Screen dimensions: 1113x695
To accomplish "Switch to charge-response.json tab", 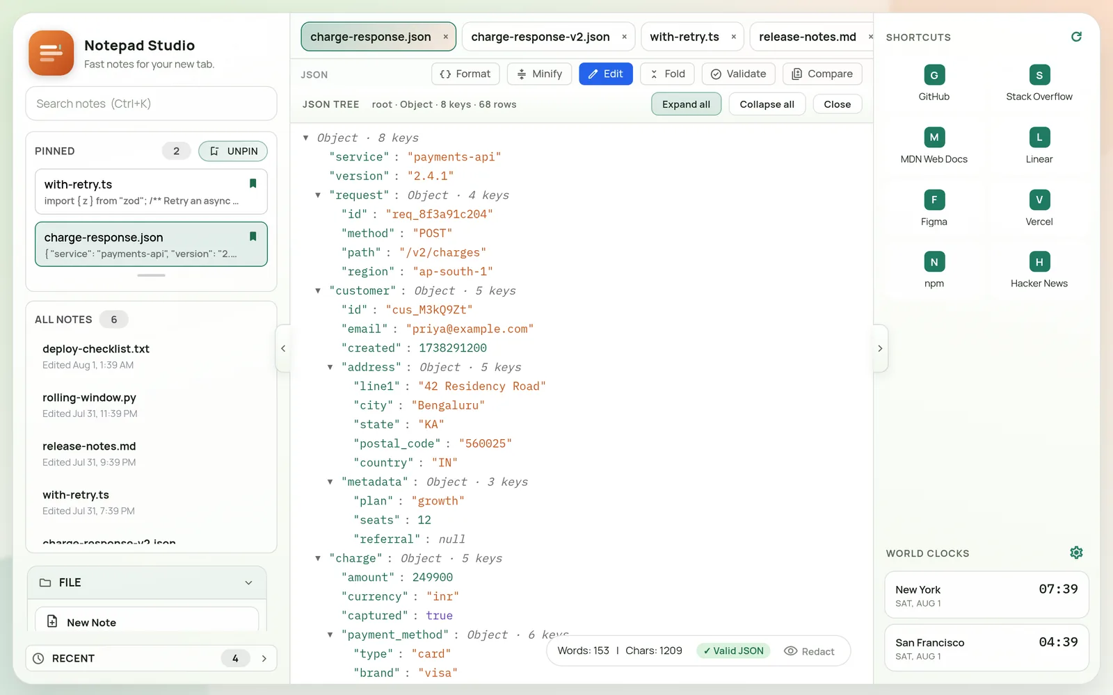I will click(x=371, y=37).
